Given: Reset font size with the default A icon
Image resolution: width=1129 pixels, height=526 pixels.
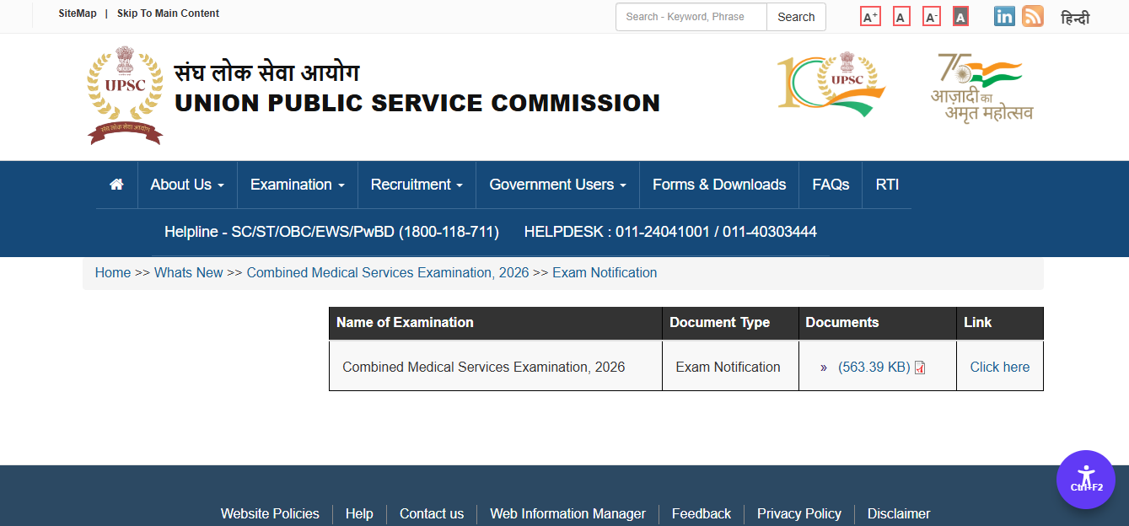Looking at the screenshot, I should pos(901,15).
